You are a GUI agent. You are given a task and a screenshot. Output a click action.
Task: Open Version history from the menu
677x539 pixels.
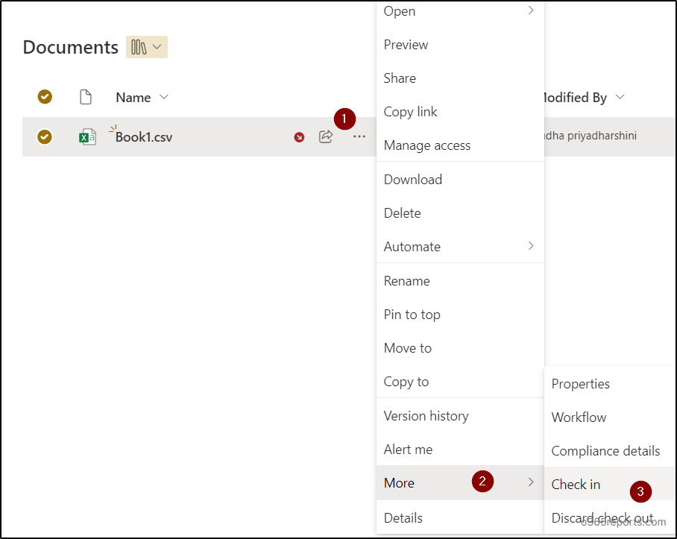(x=460, y=416)
